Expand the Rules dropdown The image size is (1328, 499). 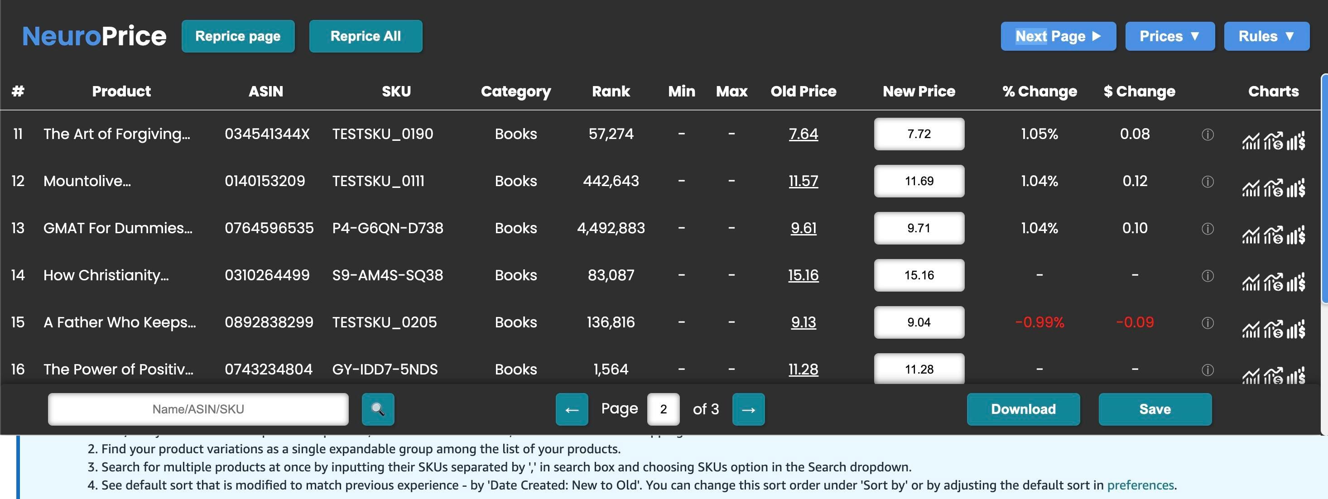pos(1267,36)
